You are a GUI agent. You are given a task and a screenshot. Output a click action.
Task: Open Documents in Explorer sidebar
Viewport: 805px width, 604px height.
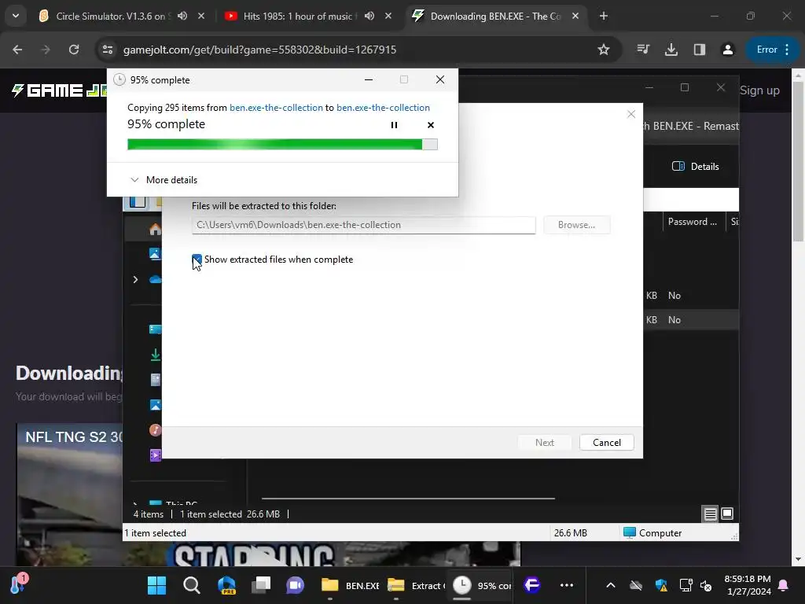click(155, 380)
